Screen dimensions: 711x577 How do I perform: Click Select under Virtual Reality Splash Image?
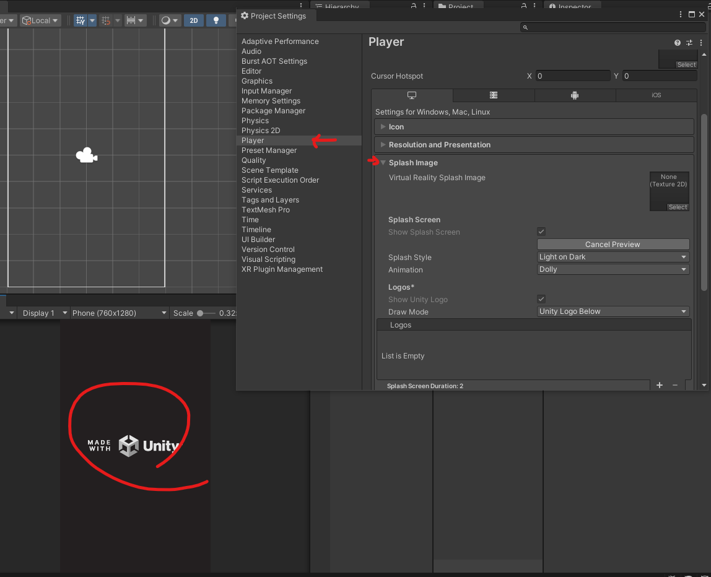point(678,207)
